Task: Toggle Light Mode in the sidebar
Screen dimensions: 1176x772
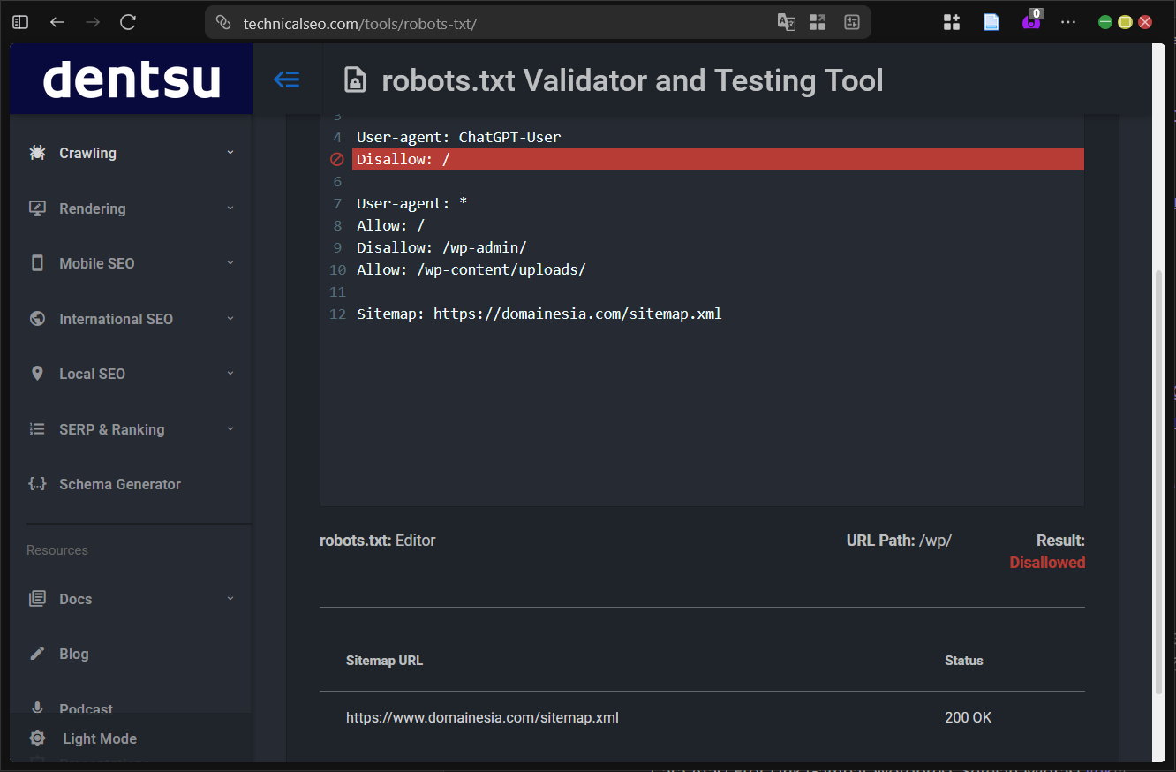Action: pos(99,738)
